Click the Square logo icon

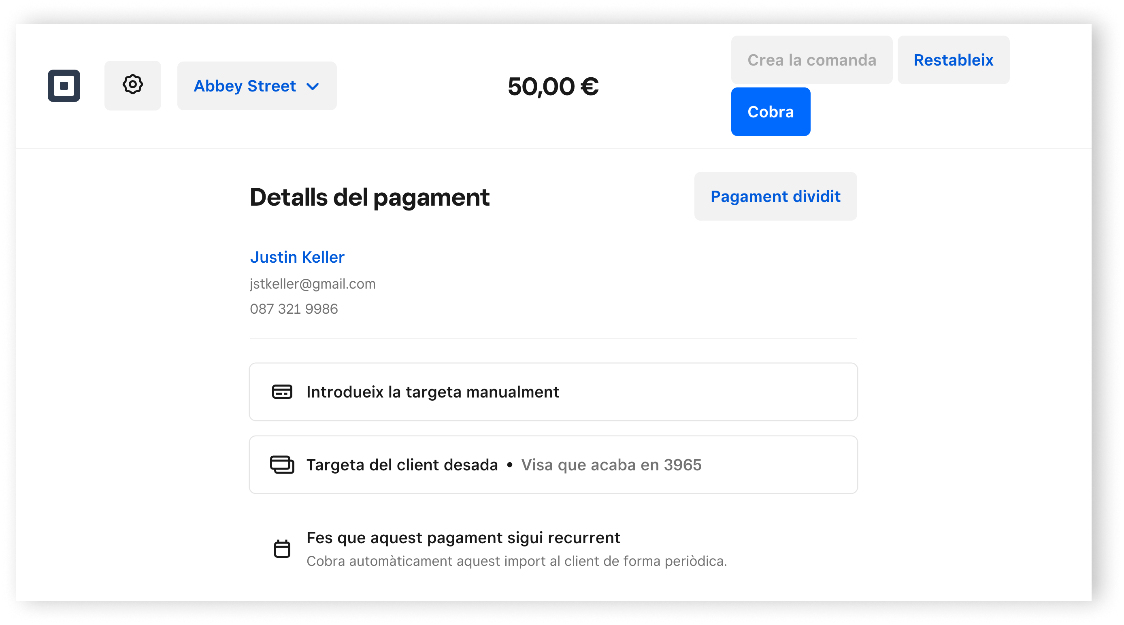(x=64, y=85)
